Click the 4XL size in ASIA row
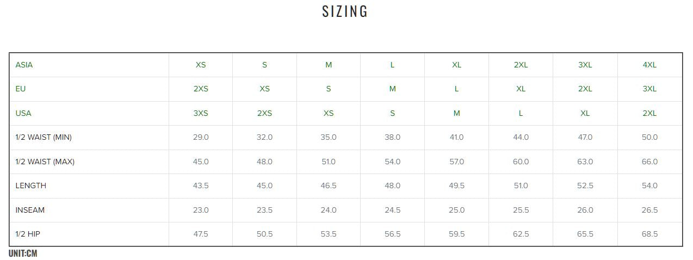693x260 pixels. [649, 65]
